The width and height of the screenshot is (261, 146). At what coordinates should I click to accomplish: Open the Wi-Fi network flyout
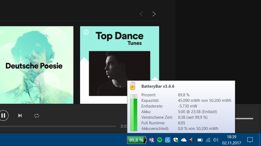208,140
